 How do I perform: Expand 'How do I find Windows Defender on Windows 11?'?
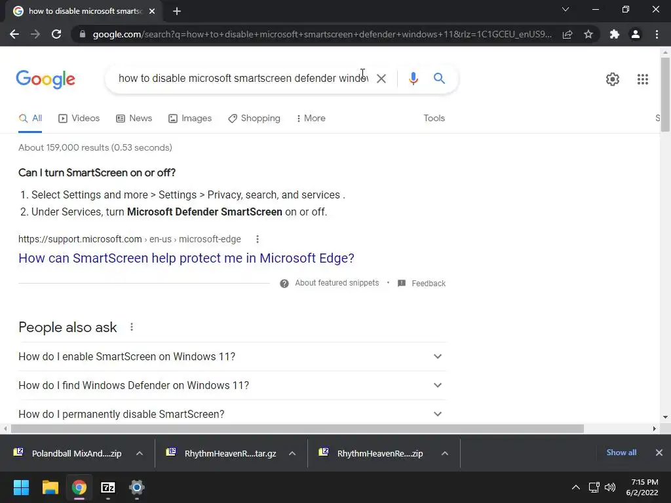coord(232,385)
